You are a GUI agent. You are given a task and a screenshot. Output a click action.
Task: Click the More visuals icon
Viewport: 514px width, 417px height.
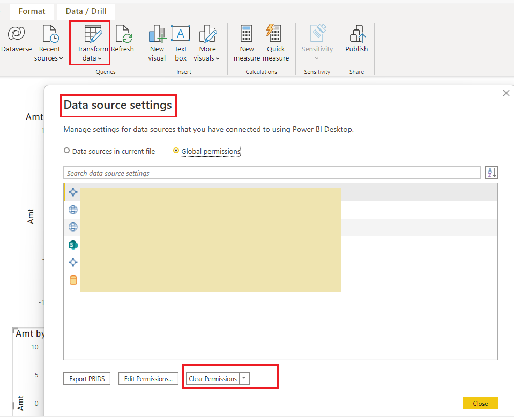[207, 33]
